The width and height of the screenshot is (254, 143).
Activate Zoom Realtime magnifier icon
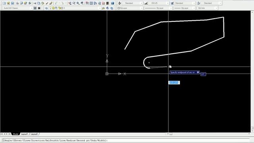pos(74,3)
